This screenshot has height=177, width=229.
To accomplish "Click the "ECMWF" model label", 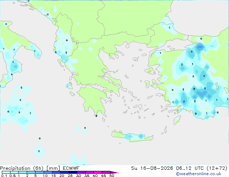I will 71,168.
